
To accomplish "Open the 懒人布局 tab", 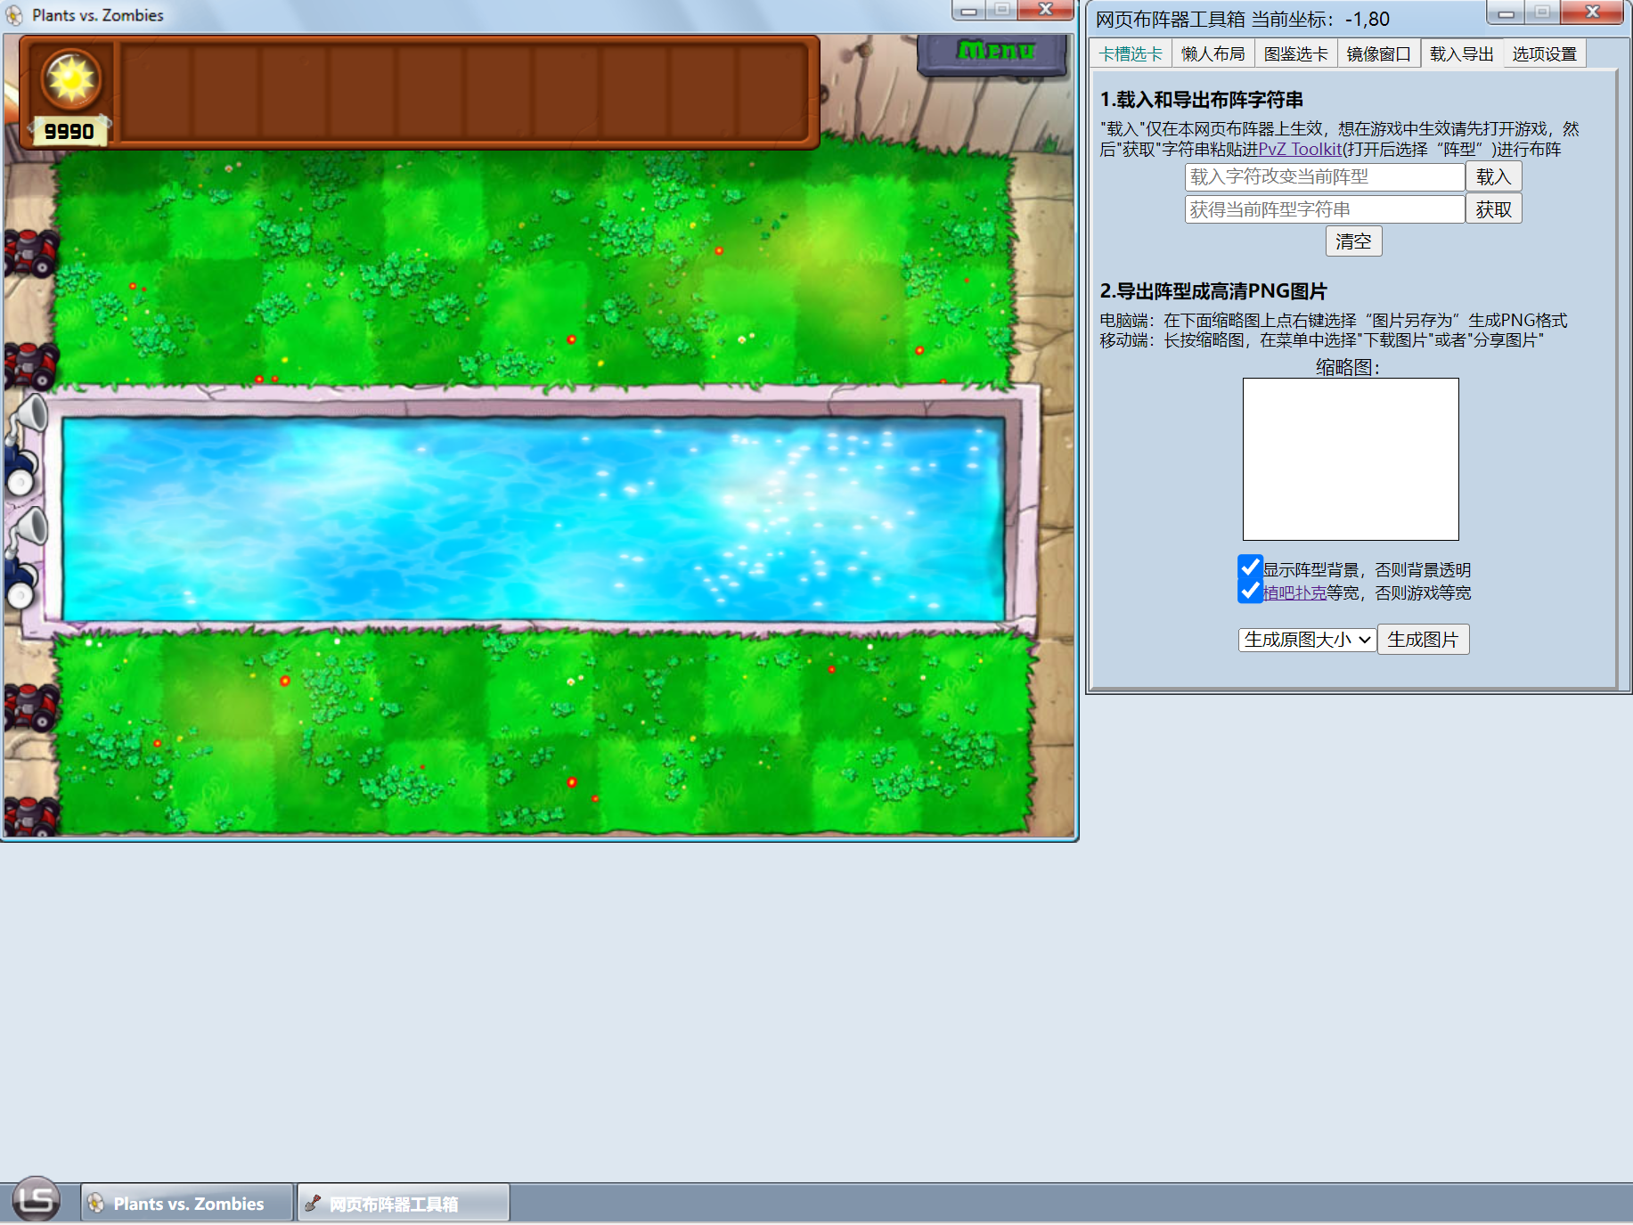I will [1213, 54].
